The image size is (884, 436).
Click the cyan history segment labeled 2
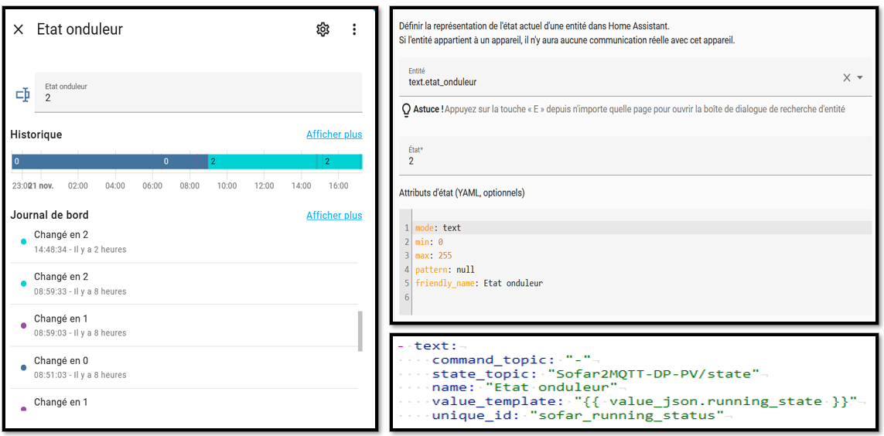click(x=263, y=162)
